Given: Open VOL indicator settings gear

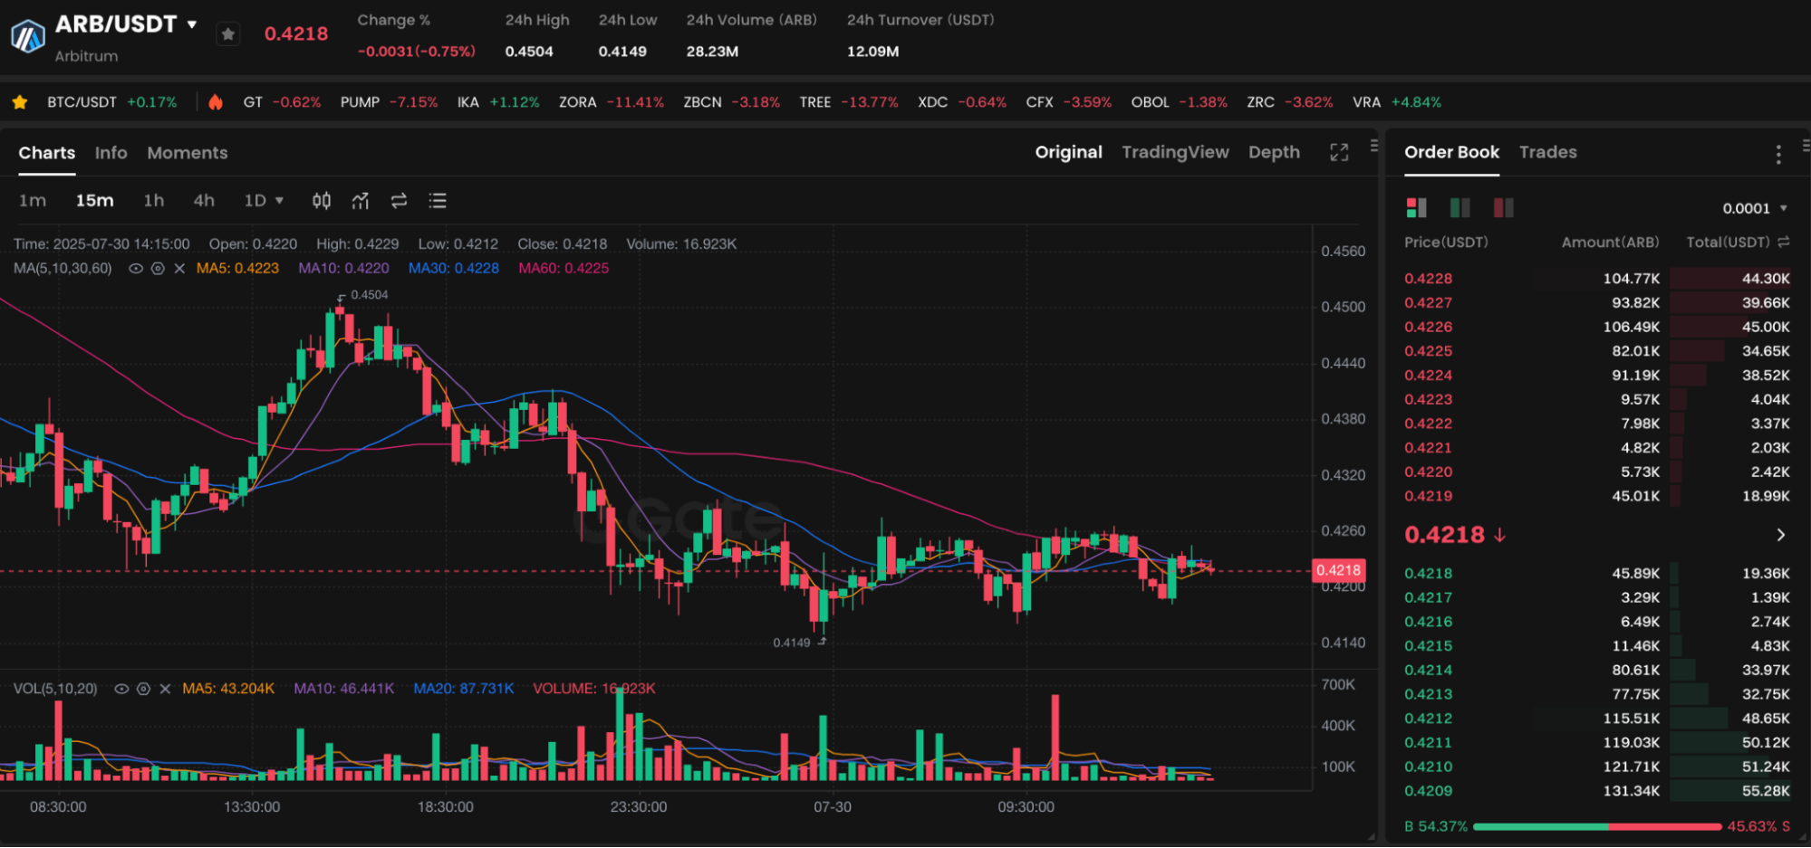Looking at the screenshot, I should [143, 689].
